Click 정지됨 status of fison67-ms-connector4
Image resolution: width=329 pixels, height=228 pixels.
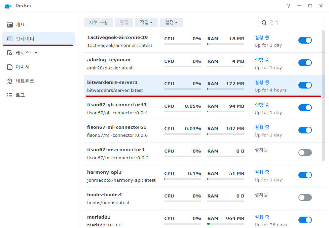261,150
